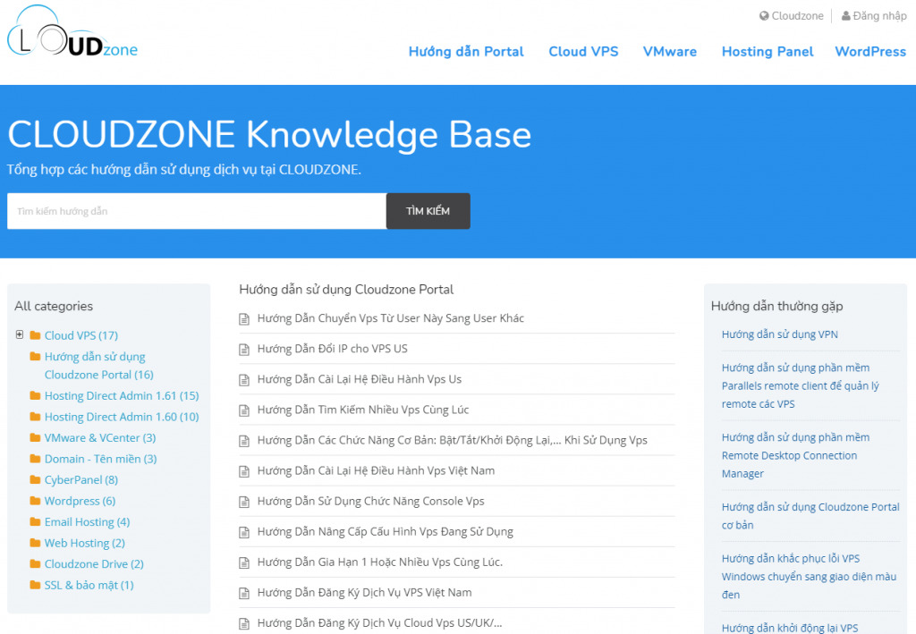Click document icon beside Console Vps guide
Image resolution: width=916 pixels, height=634 pixels.
(x=244, y=502)
